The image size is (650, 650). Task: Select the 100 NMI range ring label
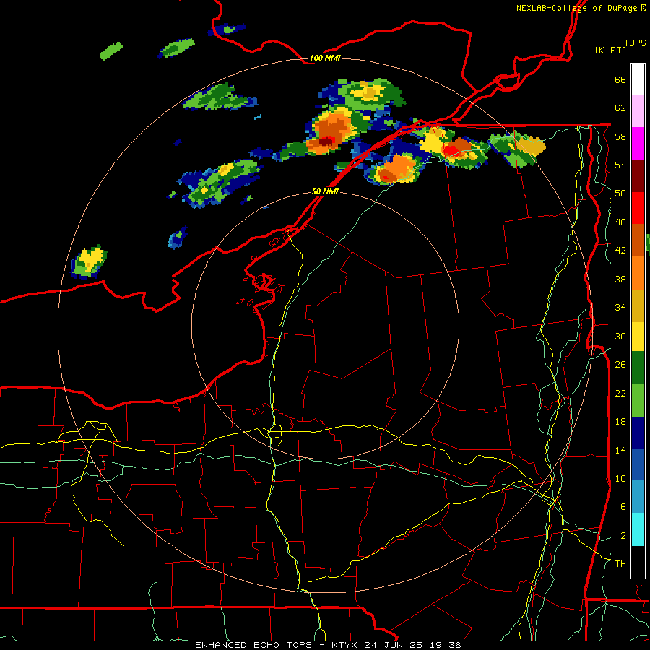pyautogui.click(x=325, y=58)
